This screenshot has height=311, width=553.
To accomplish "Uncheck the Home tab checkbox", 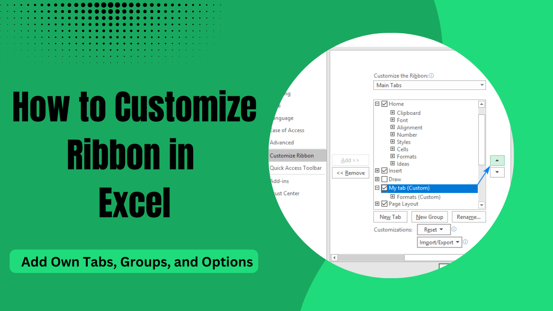I will 384,104.
